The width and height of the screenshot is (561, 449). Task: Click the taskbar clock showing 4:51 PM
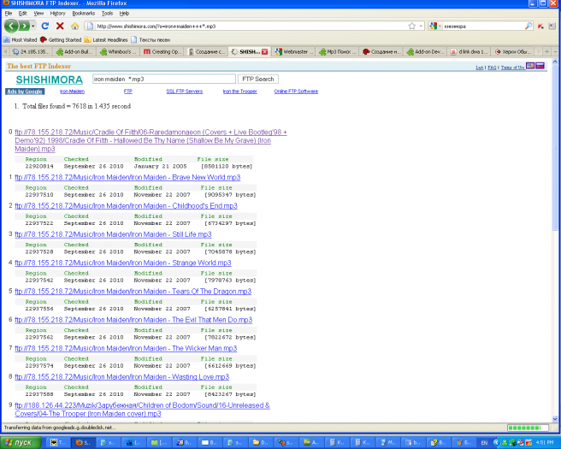[x=545, y=443]
